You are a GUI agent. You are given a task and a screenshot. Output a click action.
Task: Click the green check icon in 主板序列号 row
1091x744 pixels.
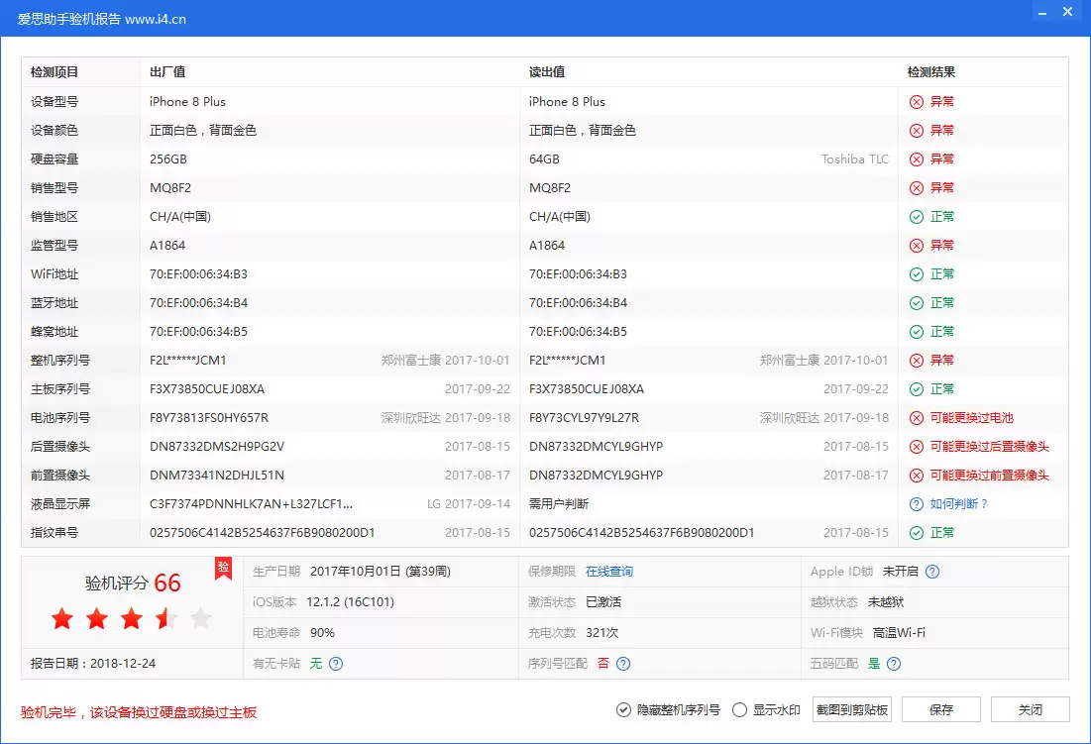click(917, 389)
